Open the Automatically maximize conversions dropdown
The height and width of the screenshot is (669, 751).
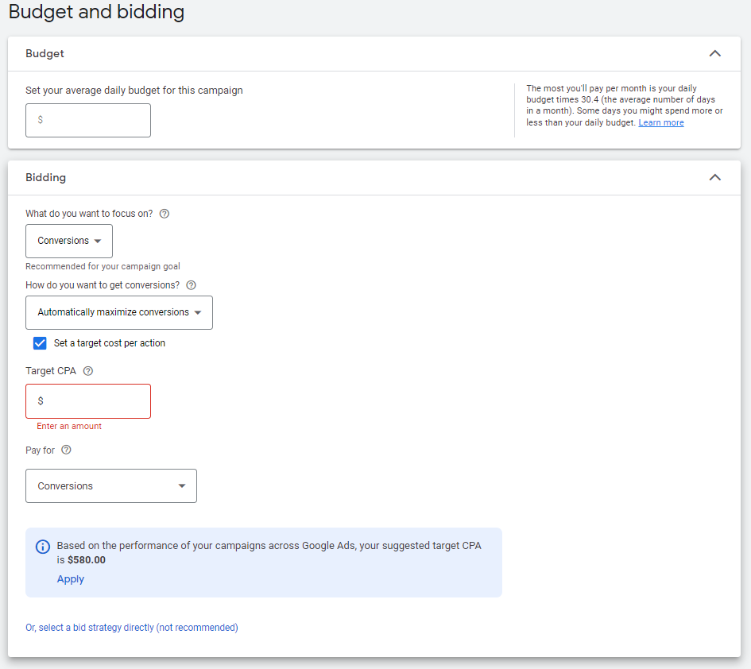pos(119,312)
